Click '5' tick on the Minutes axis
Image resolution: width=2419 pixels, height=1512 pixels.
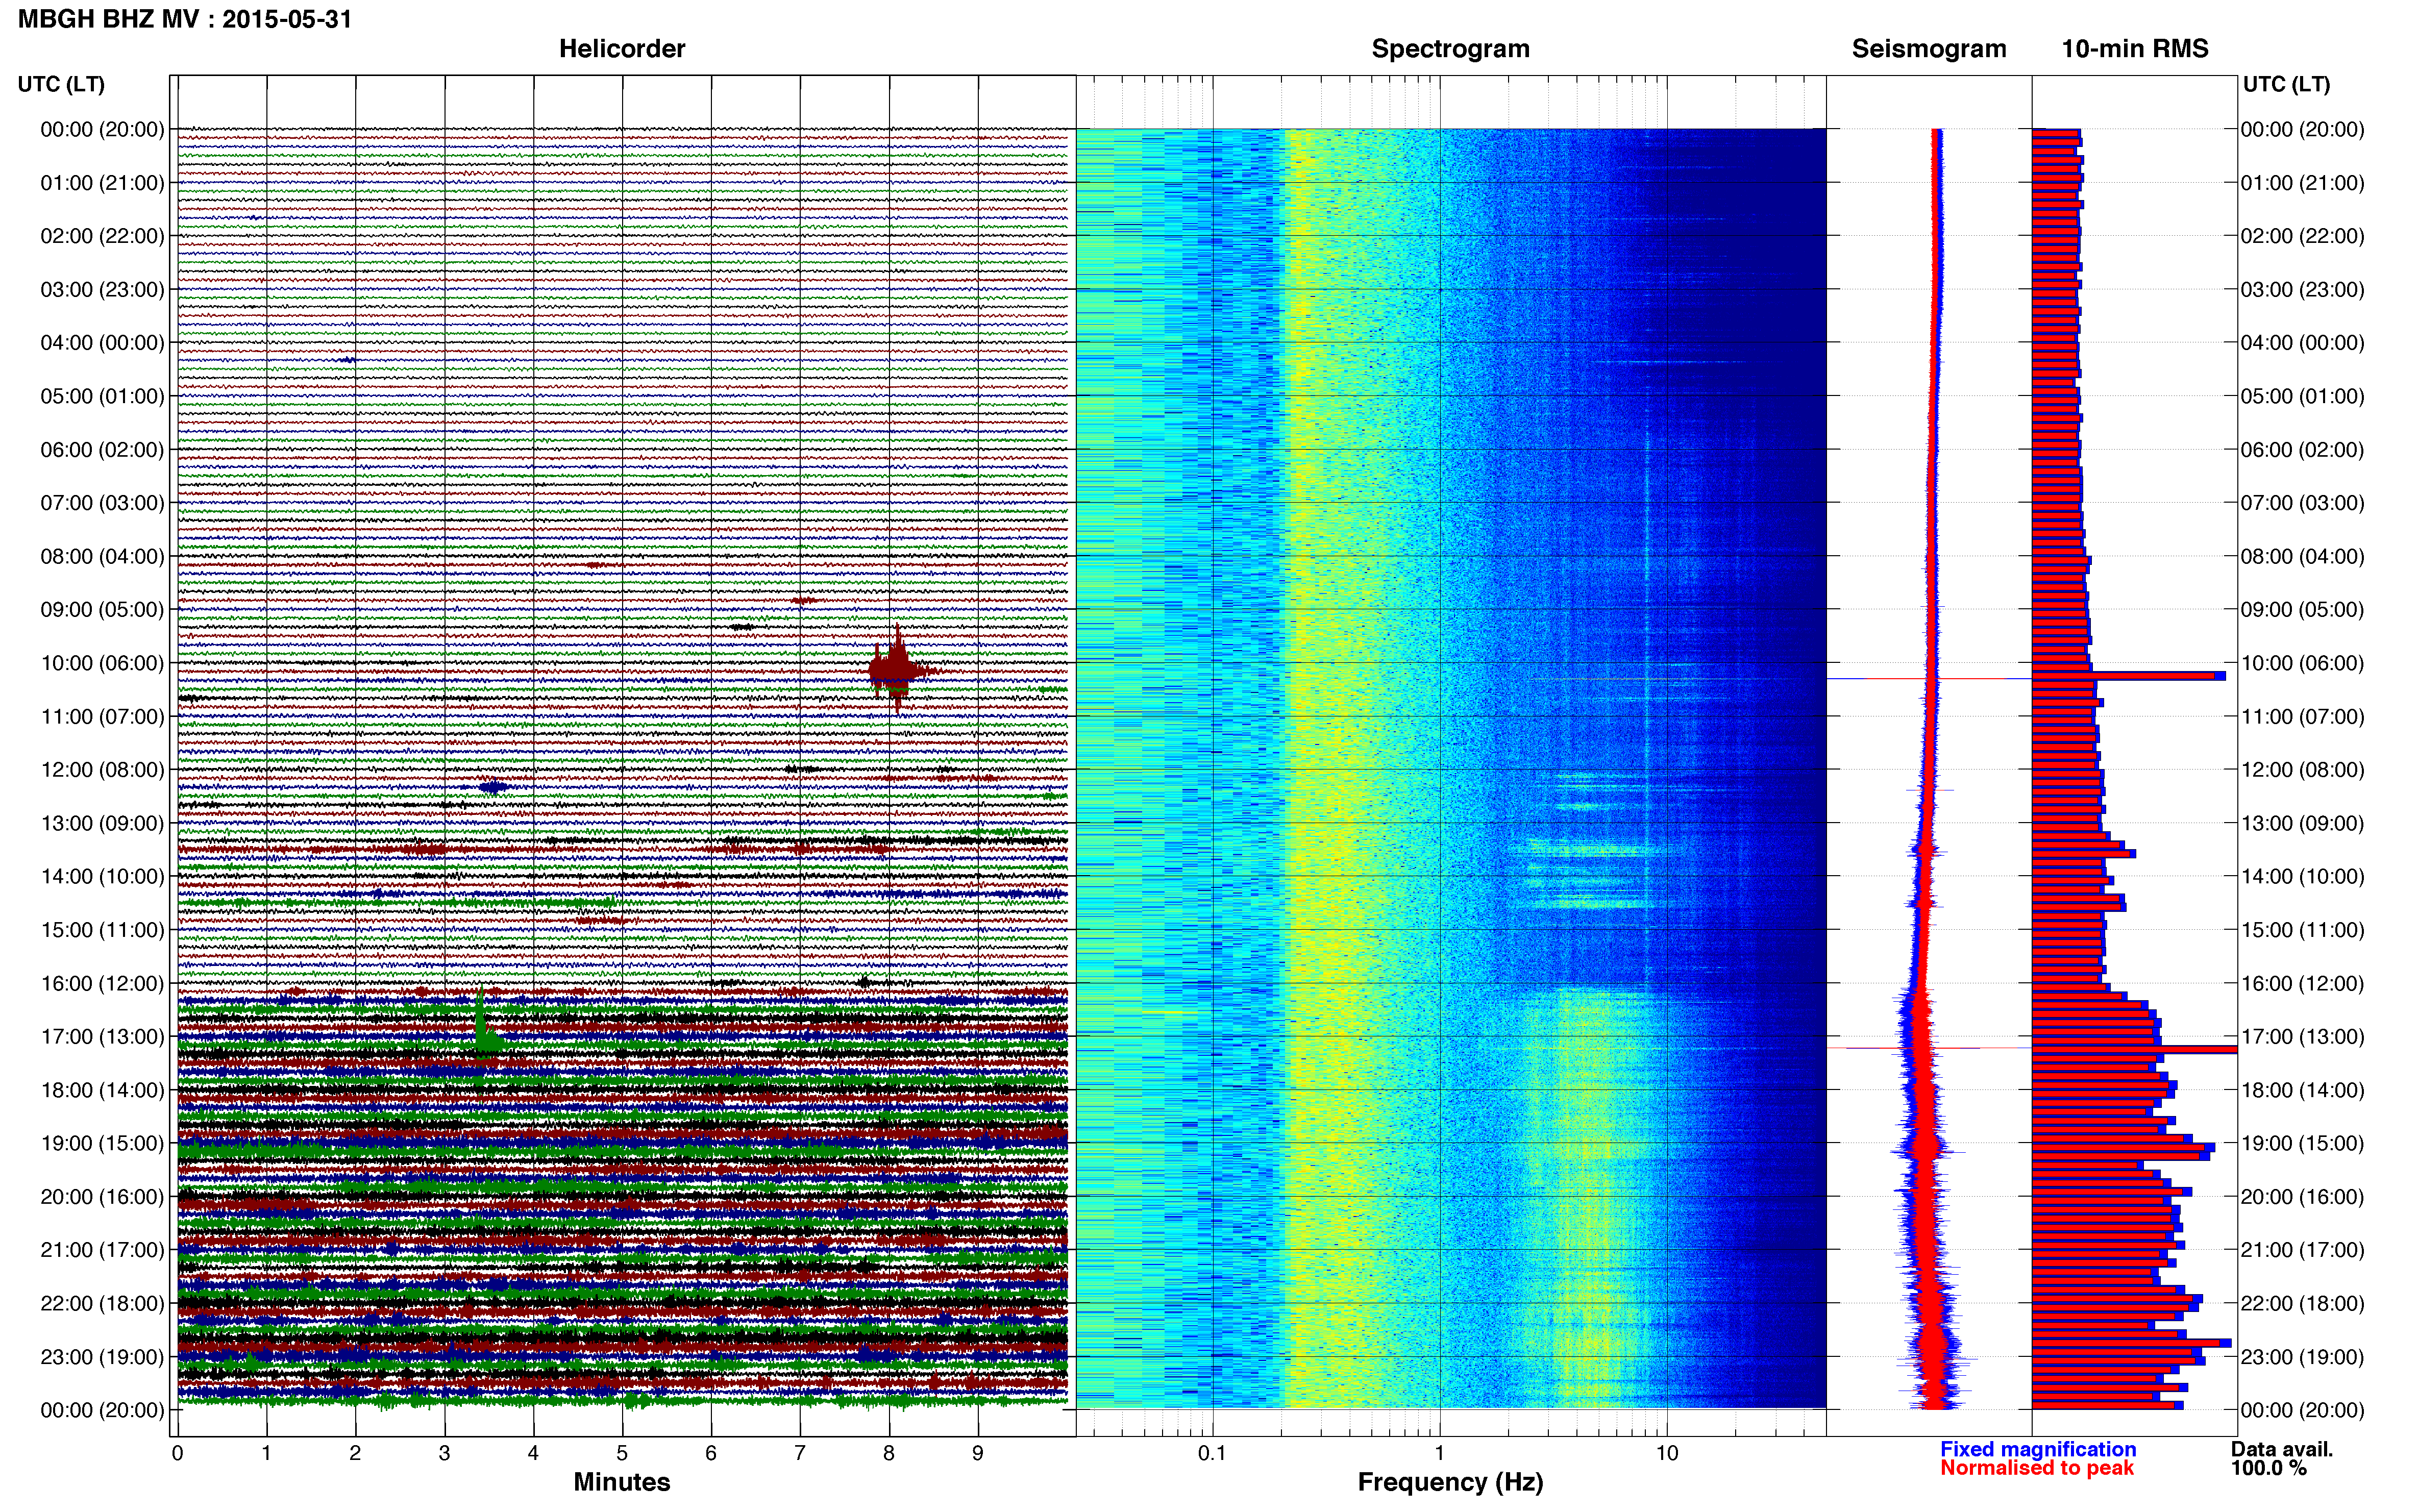click(x=622, y=1453)
